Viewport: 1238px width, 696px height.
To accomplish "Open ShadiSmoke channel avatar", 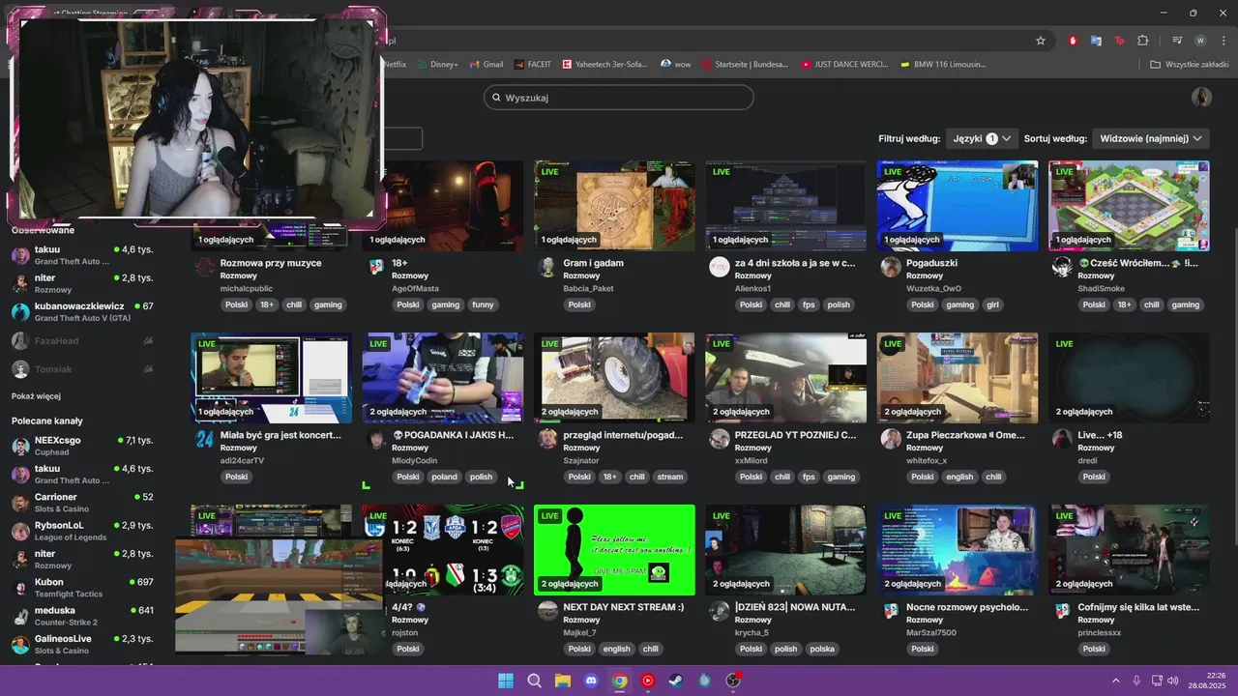I will coord(1062,267).
